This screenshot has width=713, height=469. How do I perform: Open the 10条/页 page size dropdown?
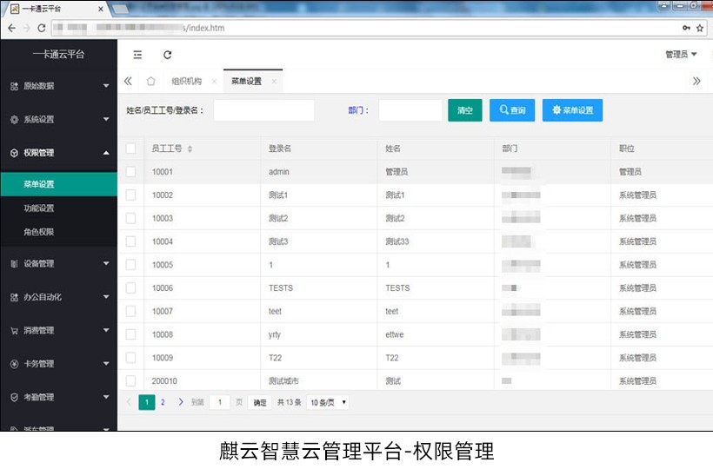[x=328, y=402]
